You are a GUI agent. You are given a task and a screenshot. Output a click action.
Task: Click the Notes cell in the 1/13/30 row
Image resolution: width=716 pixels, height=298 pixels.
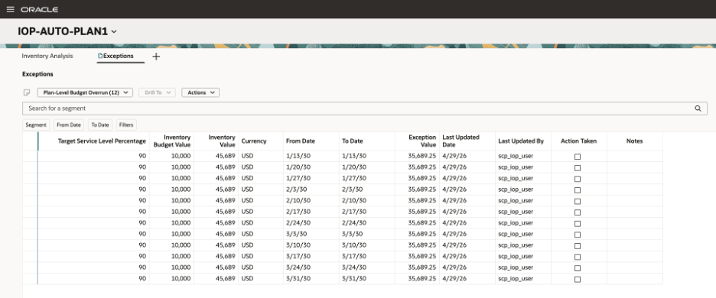coord(635,156)
